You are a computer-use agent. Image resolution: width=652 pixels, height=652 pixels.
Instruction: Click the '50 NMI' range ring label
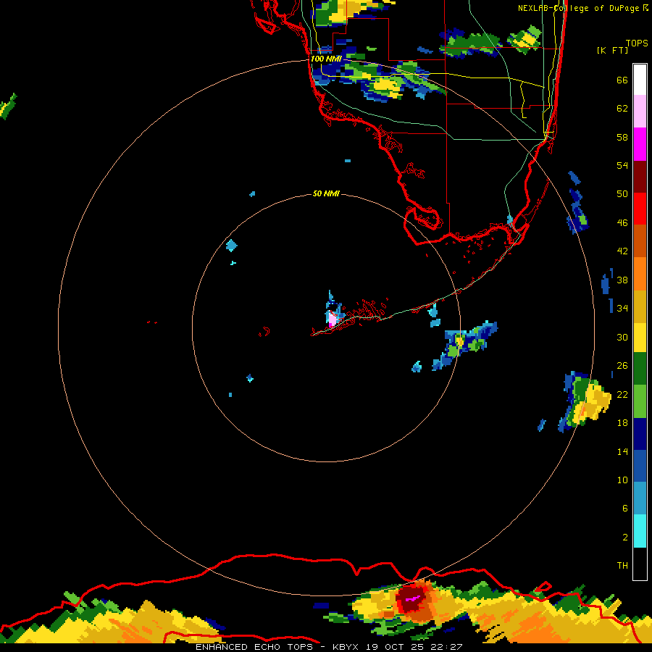pyautogui.click(x=326, y=193)
